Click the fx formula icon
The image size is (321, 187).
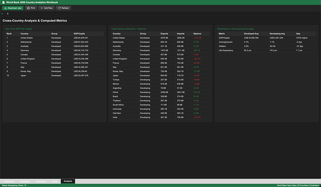[x=2, y=14]
